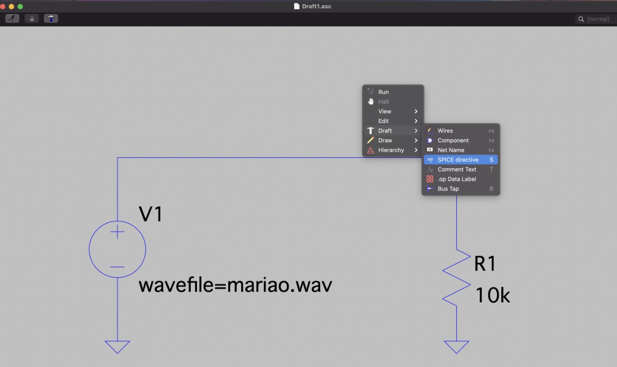Viewport: 617px width, 367px height.
Task: Click the V1 voltage source symbol
Action: (117, 249)
